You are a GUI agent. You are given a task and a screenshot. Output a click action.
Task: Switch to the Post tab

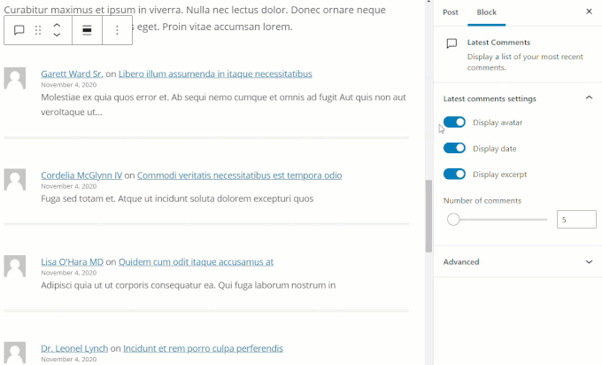tap(451, 12)
